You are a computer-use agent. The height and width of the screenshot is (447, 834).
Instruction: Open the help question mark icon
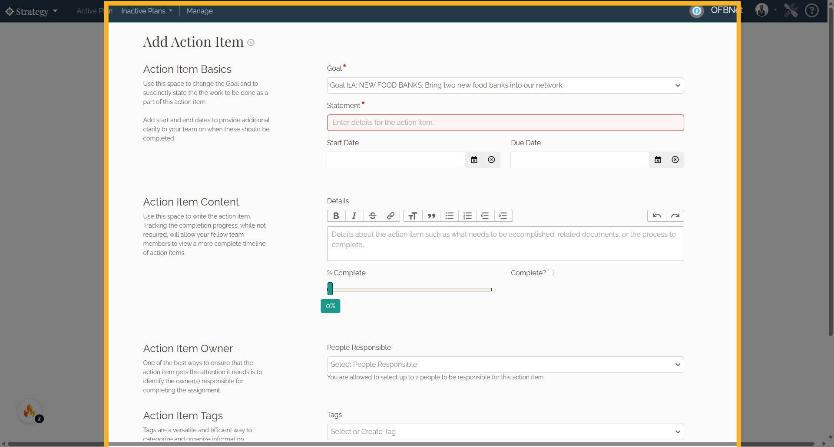[811, 10]
